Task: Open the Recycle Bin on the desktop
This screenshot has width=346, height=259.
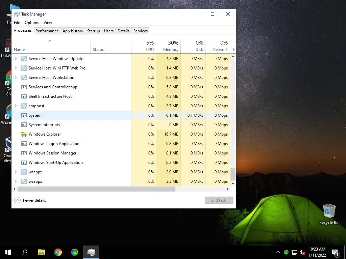Action: [329, 214]
